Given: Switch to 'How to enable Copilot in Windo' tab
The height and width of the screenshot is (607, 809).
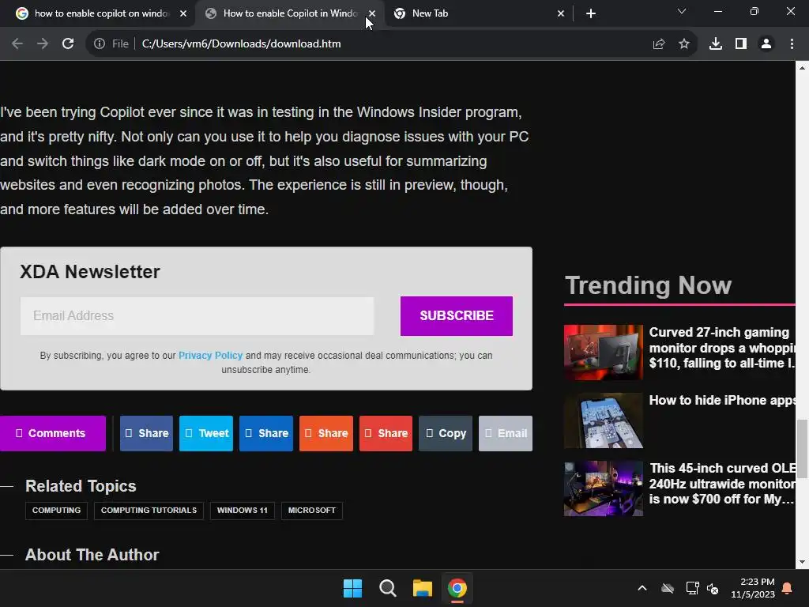Looking at the screenshot, I should 282,13.
